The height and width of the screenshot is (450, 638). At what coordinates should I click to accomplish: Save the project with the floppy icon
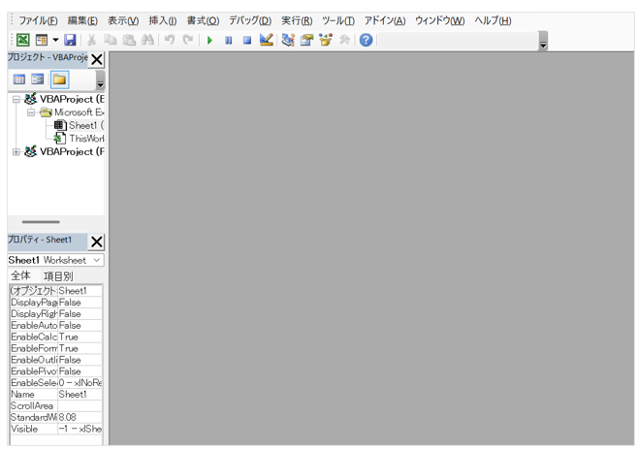[70, 40]
